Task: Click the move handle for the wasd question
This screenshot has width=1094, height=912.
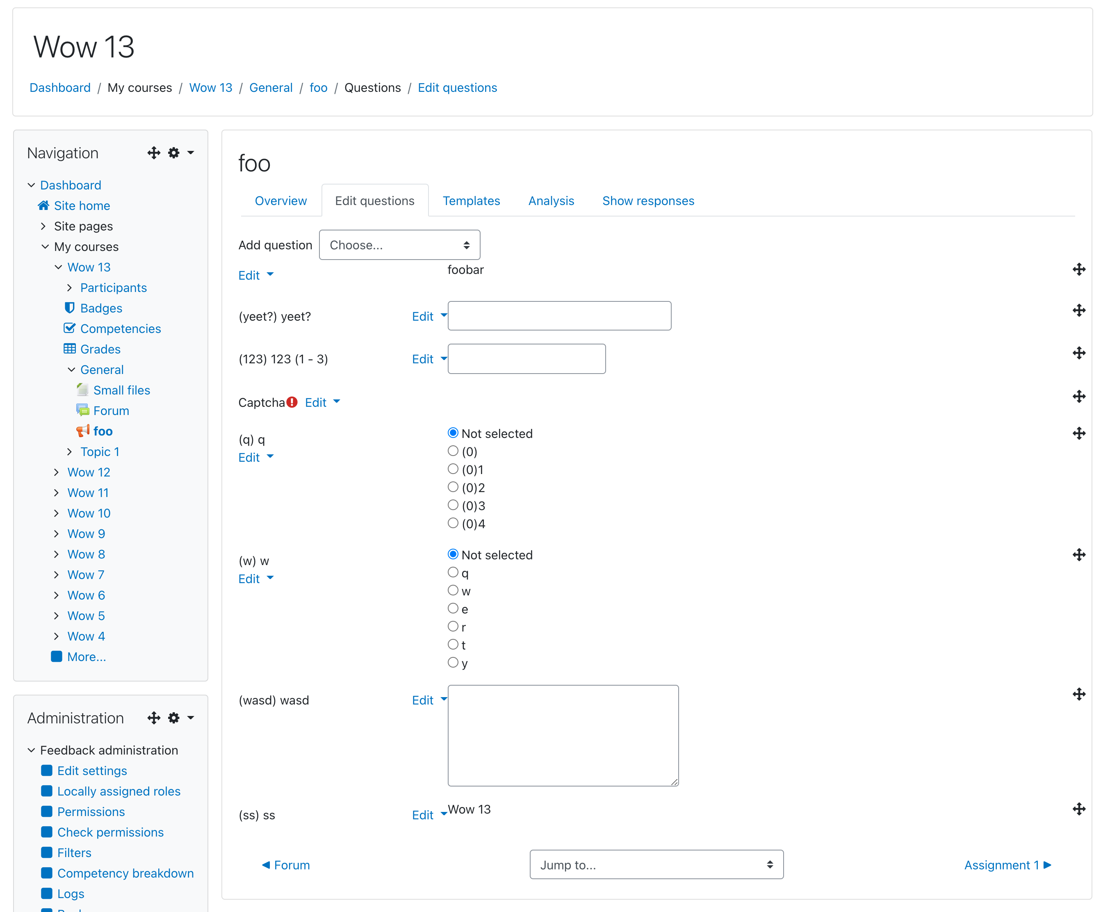Action: click(1078, 694)
